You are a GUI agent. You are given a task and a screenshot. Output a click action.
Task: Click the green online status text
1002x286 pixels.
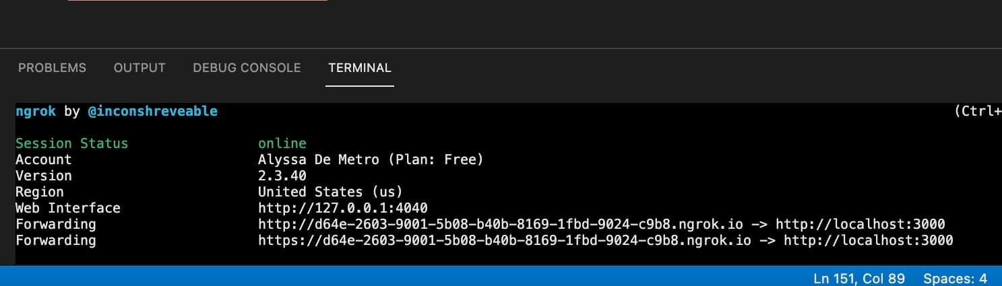(282, 143)
